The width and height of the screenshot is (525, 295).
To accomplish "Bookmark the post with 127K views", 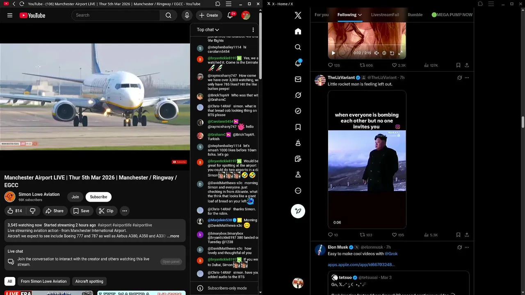I will pyautogui.click(x=458, y=65).
